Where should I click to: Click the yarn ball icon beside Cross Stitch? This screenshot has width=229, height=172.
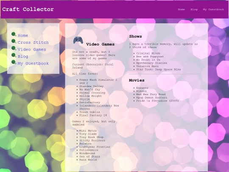point(14,41)
